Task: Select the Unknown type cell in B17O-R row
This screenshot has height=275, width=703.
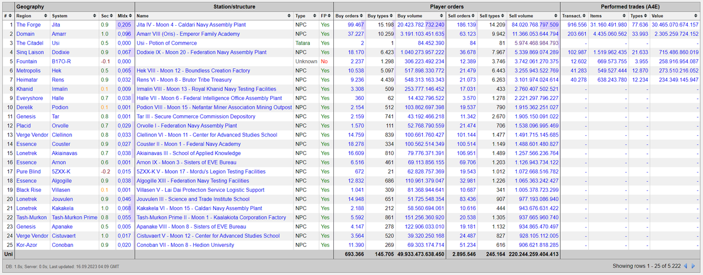Action: click(307, 61)
